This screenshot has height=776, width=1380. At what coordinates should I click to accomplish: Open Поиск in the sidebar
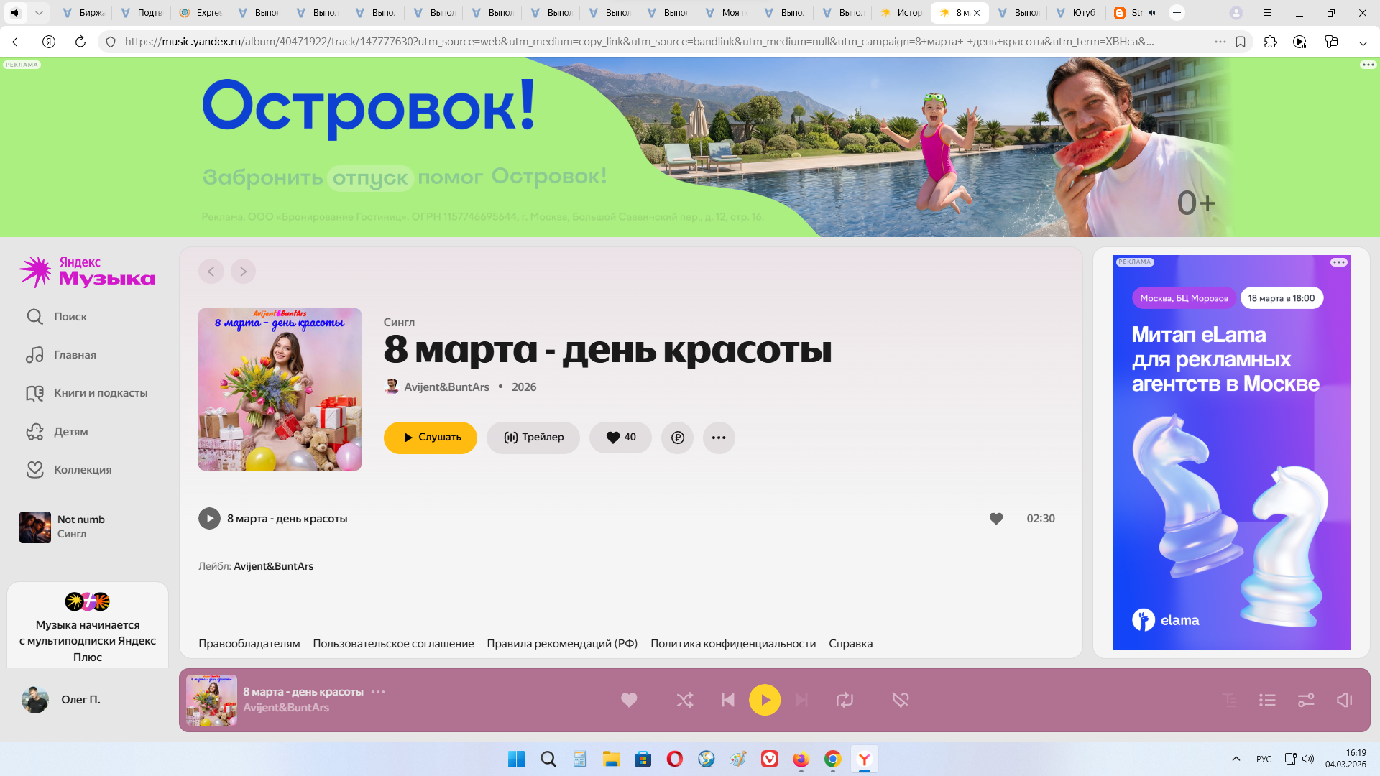[x=70, y=317]
